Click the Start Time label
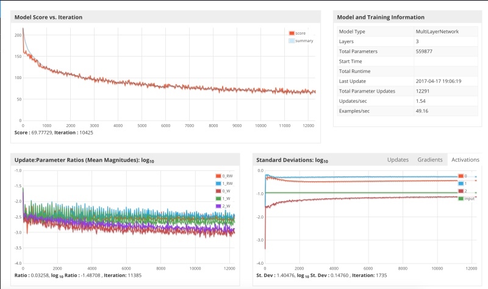 click(350, 61)
